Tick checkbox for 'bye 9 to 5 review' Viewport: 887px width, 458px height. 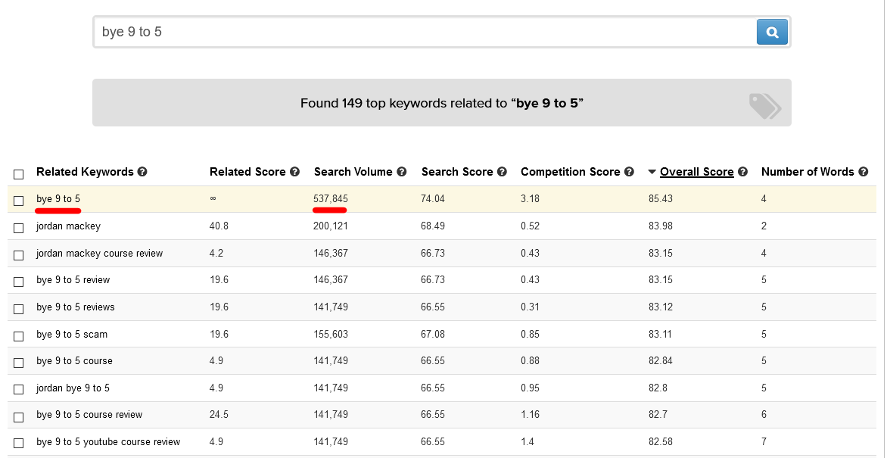click(19, 282)
